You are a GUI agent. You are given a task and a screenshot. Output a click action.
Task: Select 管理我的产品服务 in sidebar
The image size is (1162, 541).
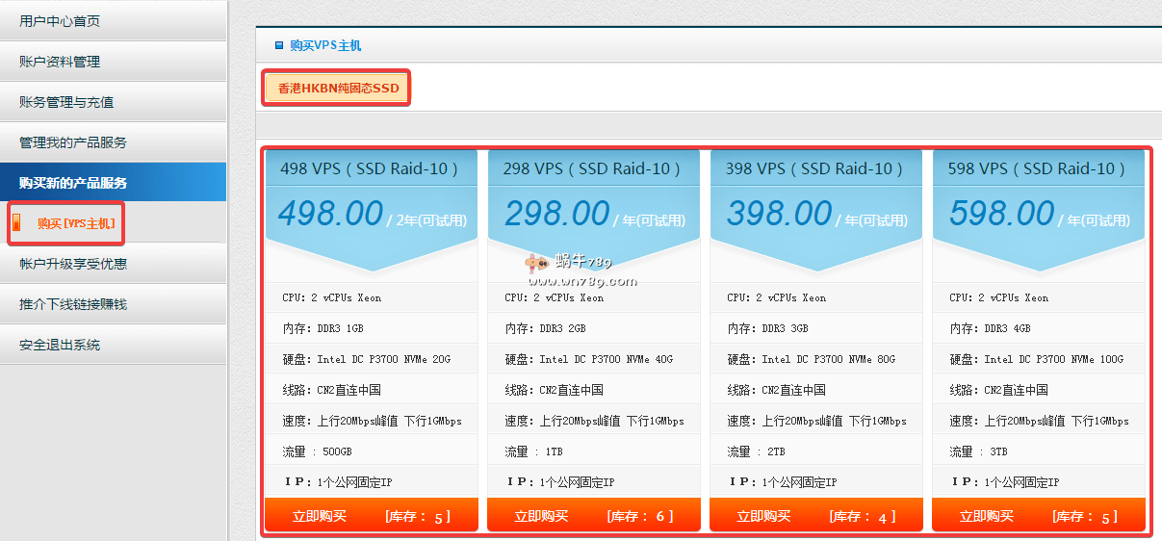73,142
